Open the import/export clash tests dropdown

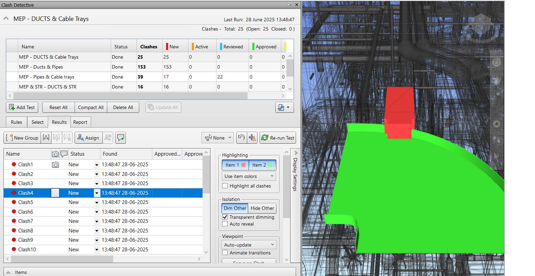coord(284,107)
